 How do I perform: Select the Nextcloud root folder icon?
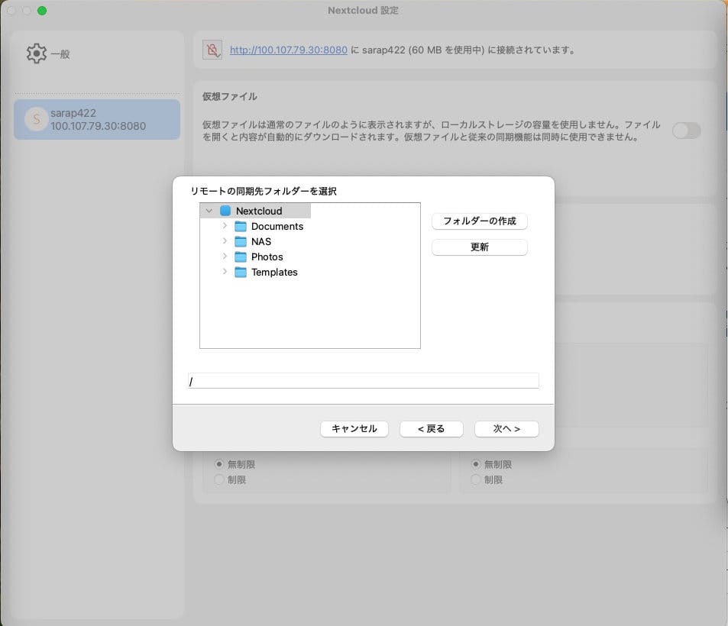[x=225, y=211]
